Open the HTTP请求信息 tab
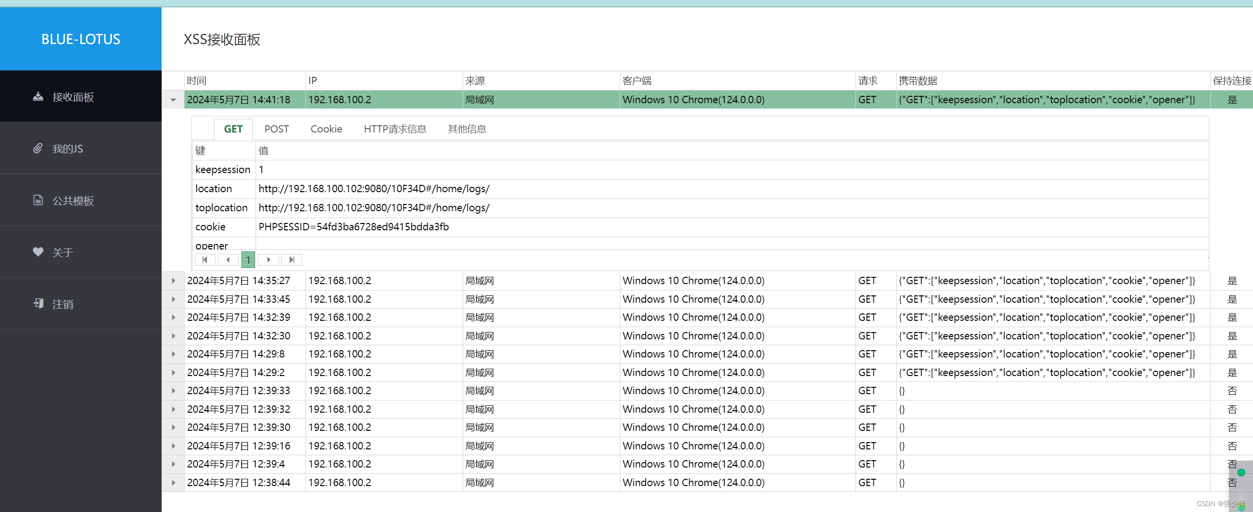1253x512 pixels. [395, 129]
